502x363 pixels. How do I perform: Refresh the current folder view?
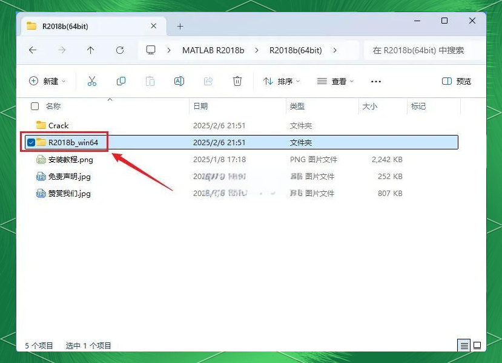click(x=120, y=50)
